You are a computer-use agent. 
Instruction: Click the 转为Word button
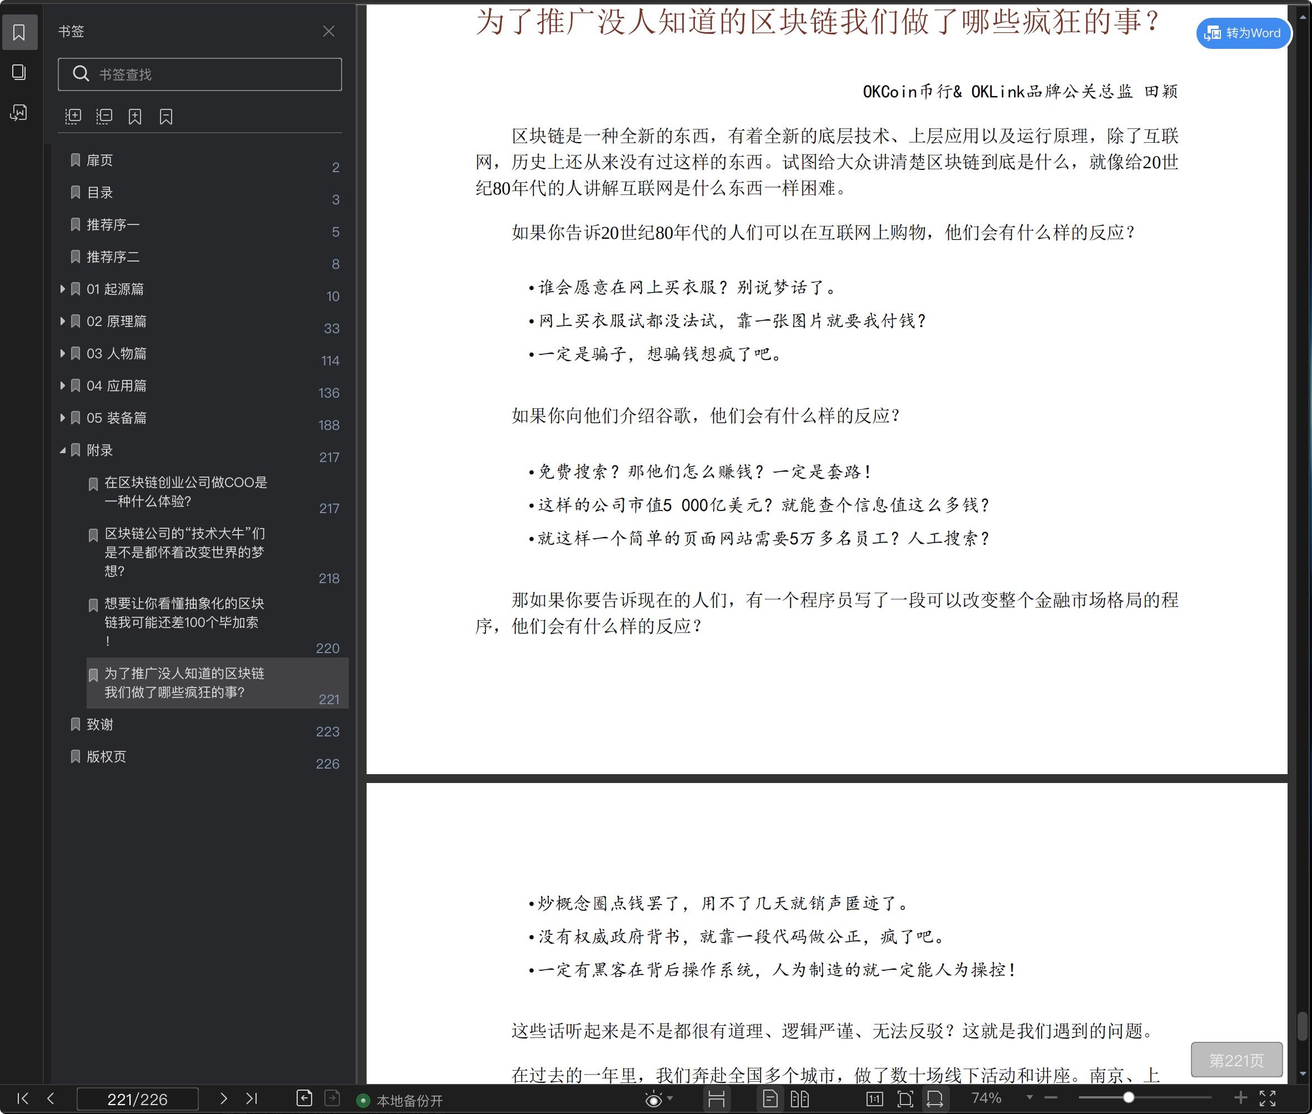coord(1243,33)
